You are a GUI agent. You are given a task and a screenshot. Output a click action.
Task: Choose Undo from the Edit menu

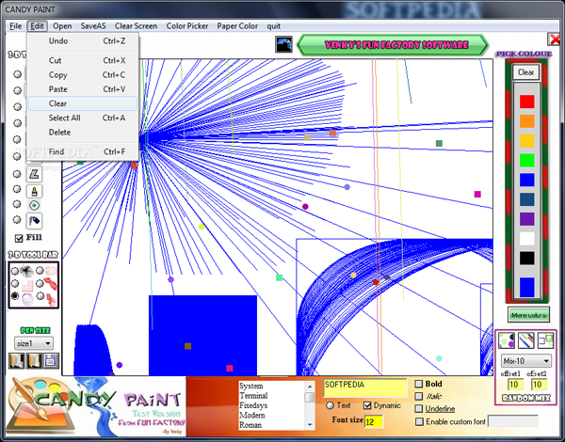[83, 41]
